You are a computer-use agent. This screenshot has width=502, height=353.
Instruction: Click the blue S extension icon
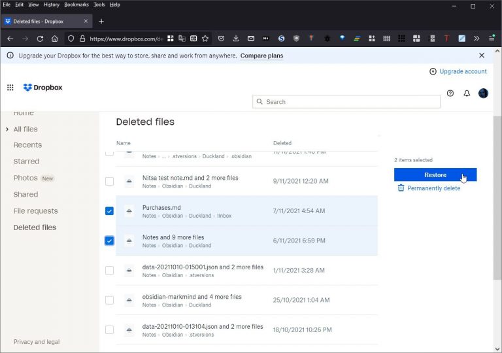282,39
